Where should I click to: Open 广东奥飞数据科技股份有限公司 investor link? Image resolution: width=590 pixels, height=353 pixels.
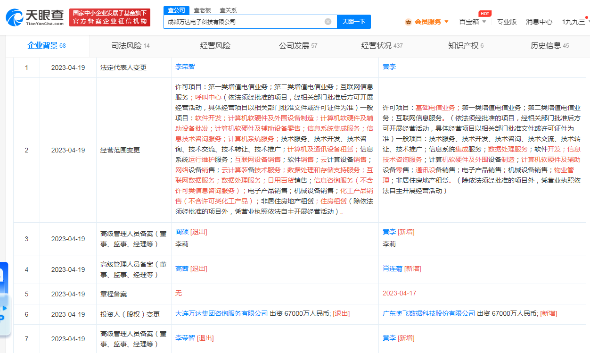(x=429, y=313)
